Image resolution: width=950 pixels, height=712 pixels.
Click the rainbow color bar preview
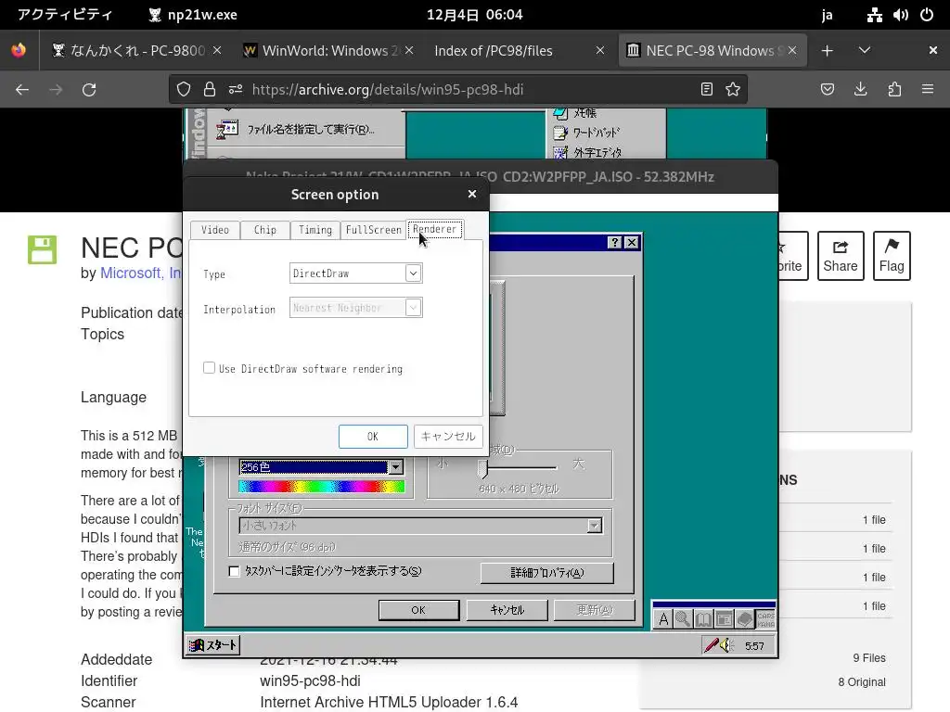pyautogui.click(x=321, y=487)
